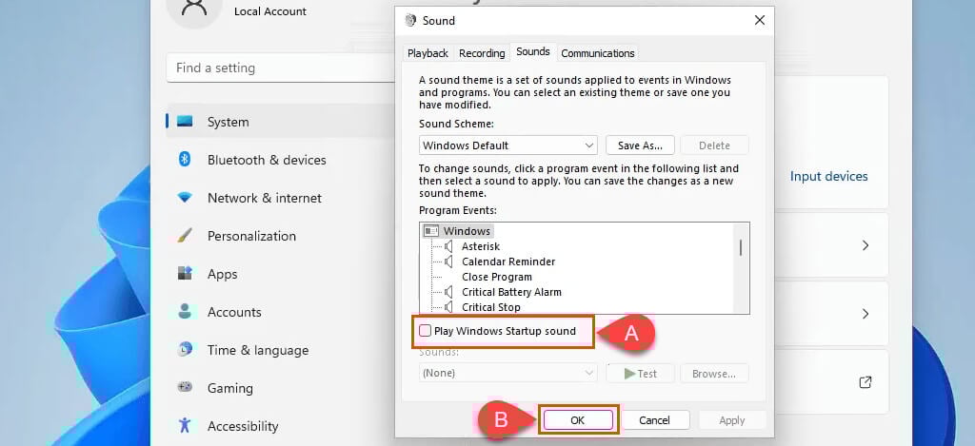The height and width of the screenshot is (446, 975).
Task: Open the Sounds (None) dropdown
Action: [x=508, y=374]
